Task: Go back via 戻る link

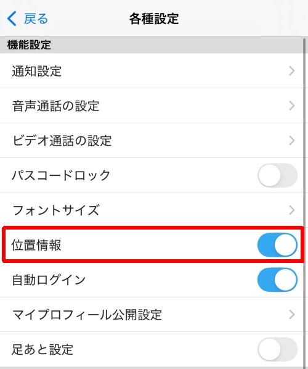Action: (36, 19)
